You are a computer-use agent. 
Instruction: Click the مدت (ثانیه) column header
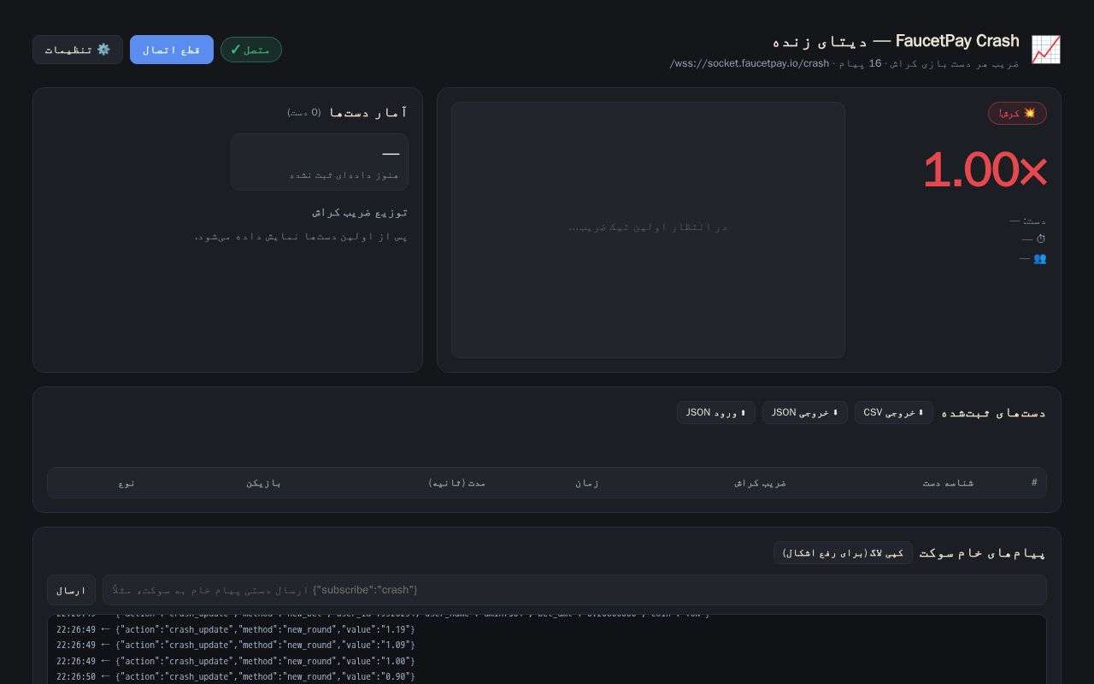click(x=456, y=483)
